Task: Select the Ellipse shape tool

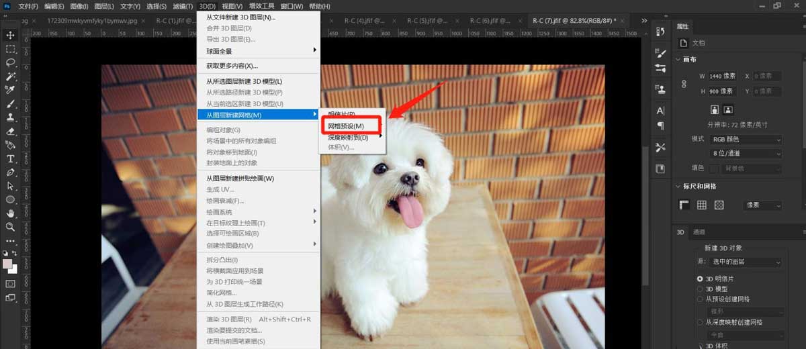Action: pos(11,200)
